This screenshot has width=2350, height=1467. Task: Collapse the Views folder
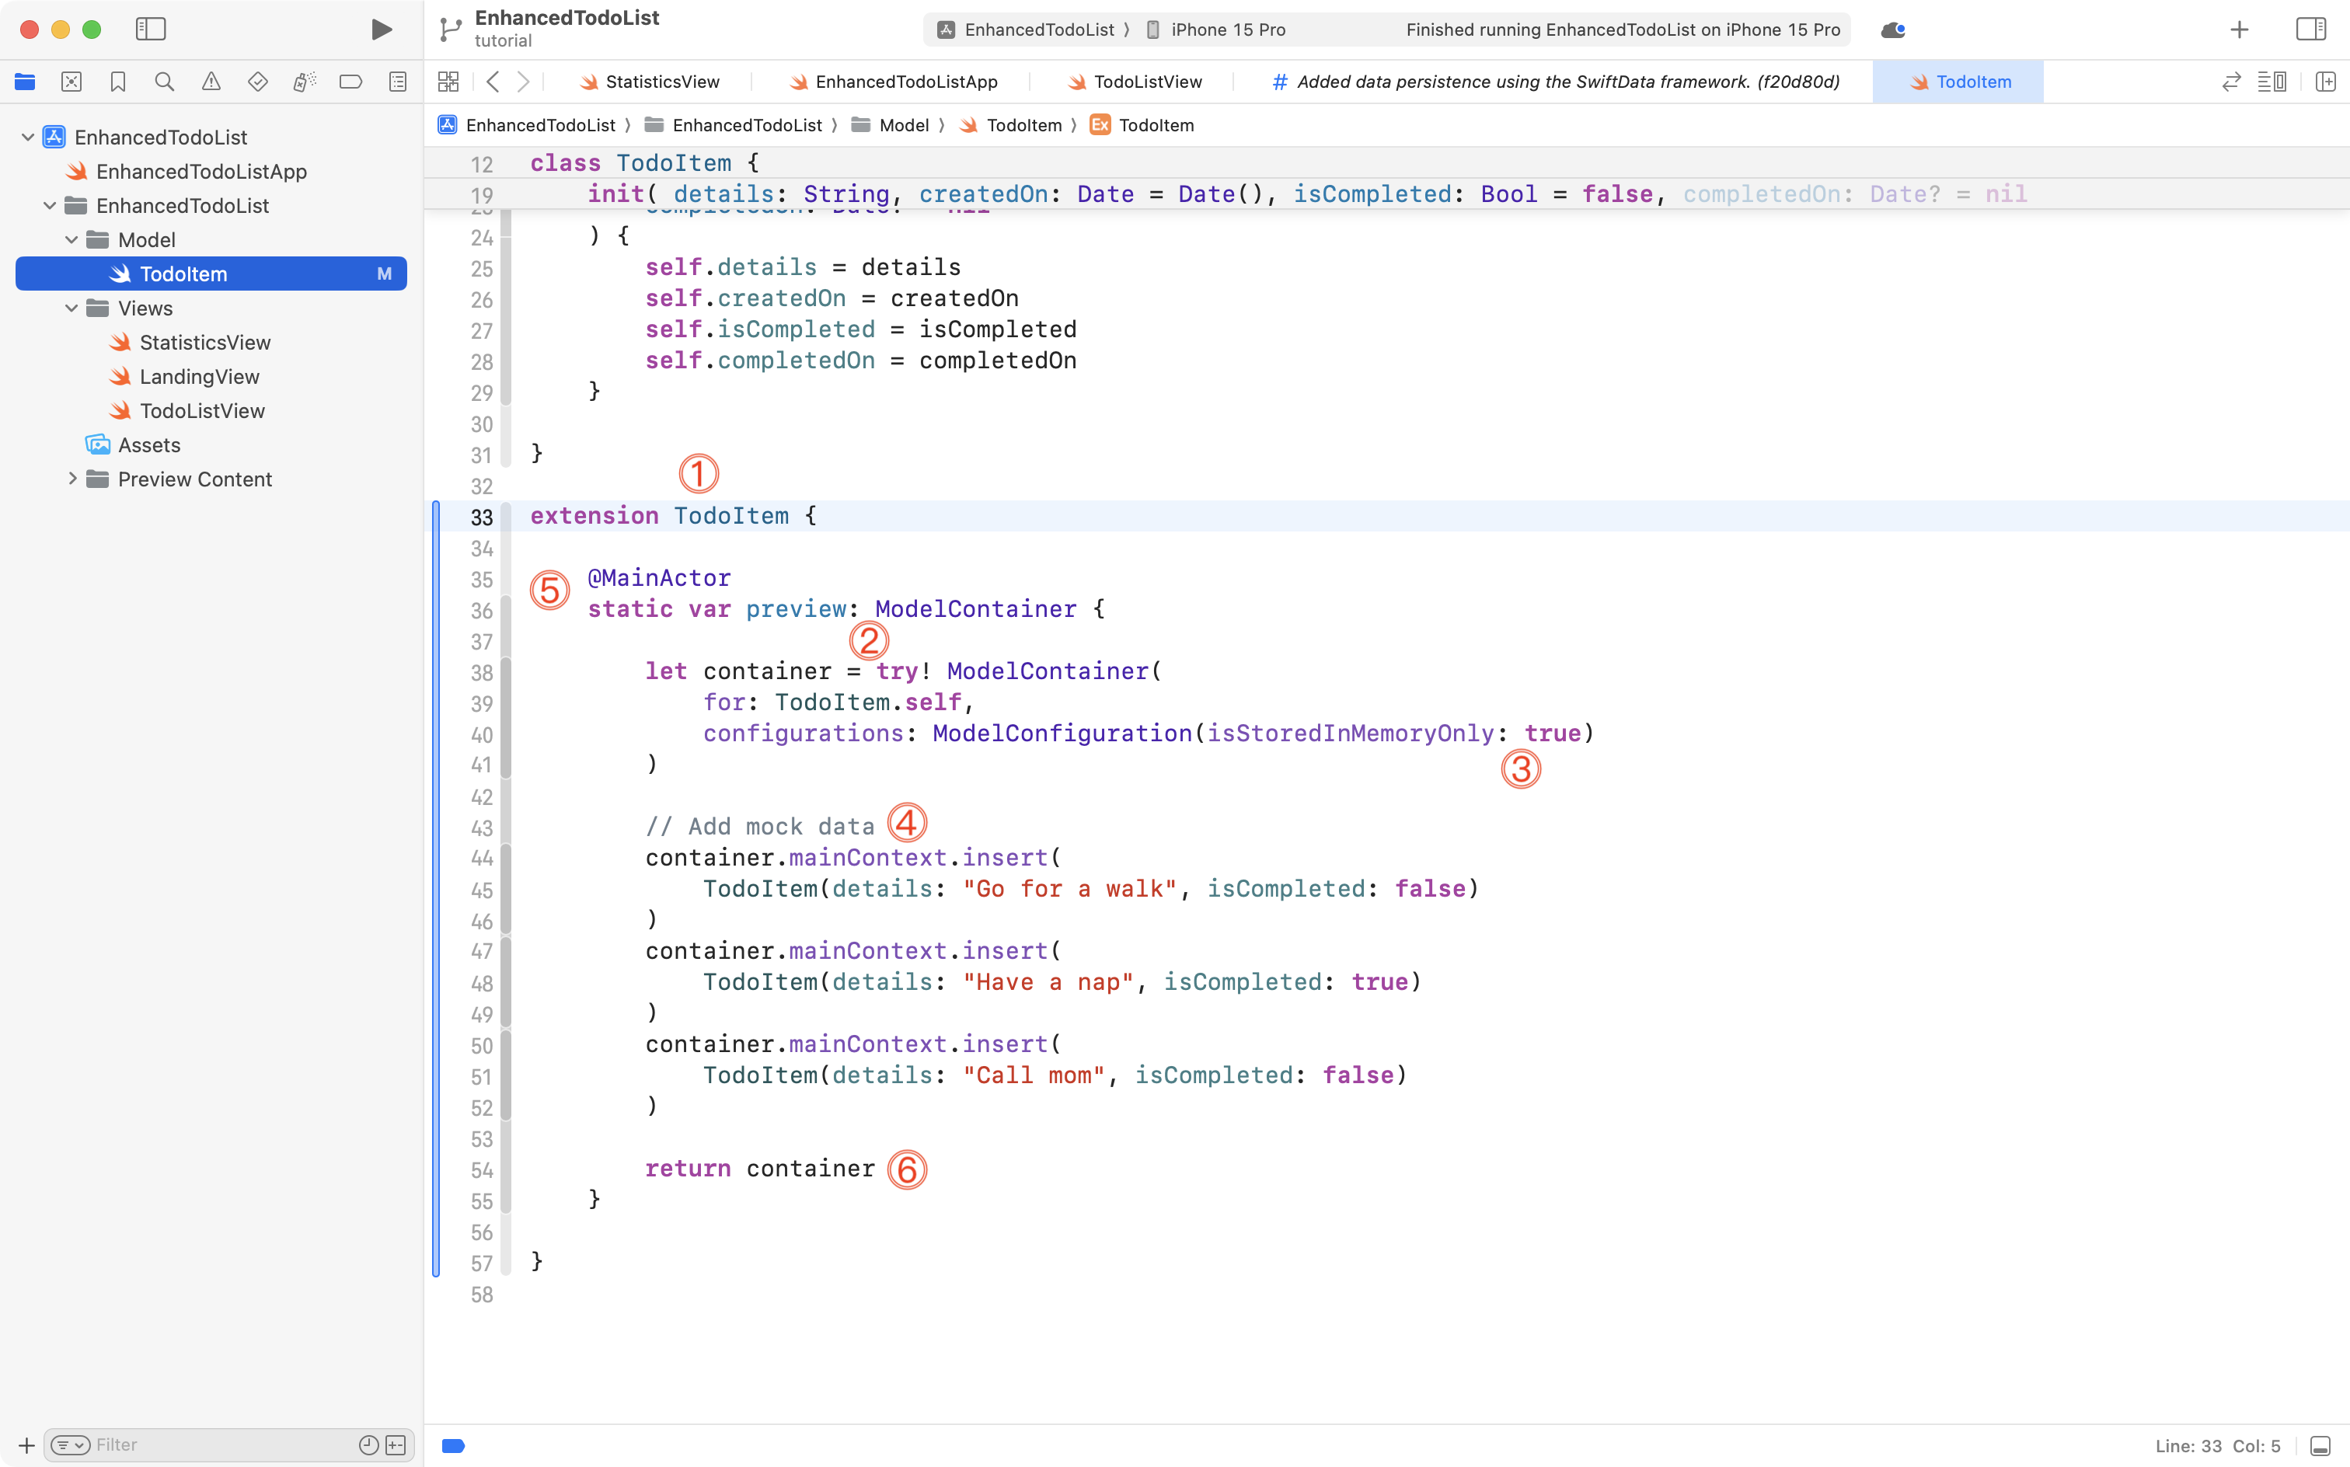coord(70,308)
